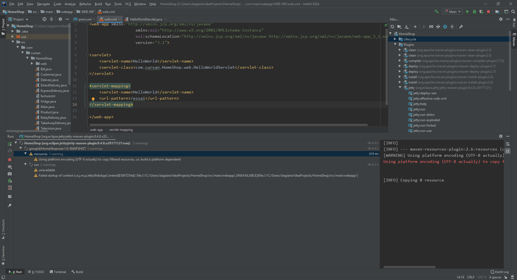Switch to HelloWorldServlet.java tab

pyautogui.click(x=145, y=19)
